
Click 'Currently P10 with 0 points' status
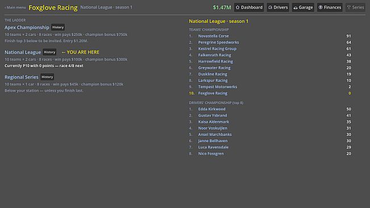(44, 66)
